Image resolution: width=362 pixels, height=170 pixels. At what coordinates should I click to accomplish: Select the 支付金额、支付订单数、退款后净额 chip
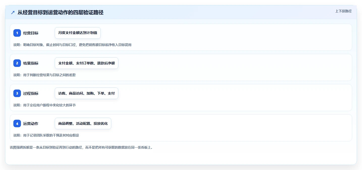coord(87,63)
